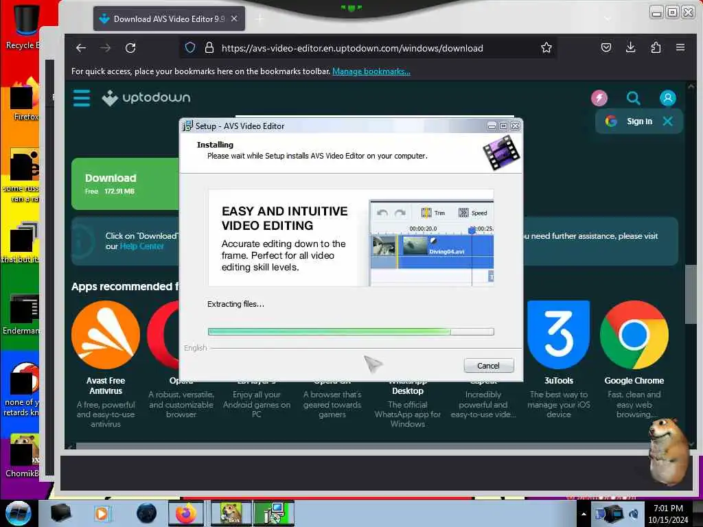The width and height of the screenshot is (703, 527).
Task: Click the installation progress bar
Action: point(351,331)
